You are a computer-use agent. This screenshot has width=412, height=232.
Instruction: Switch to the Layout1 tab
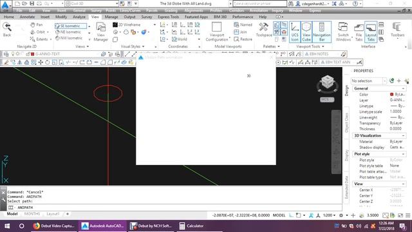pyautogui.click(x=53, y=214)
